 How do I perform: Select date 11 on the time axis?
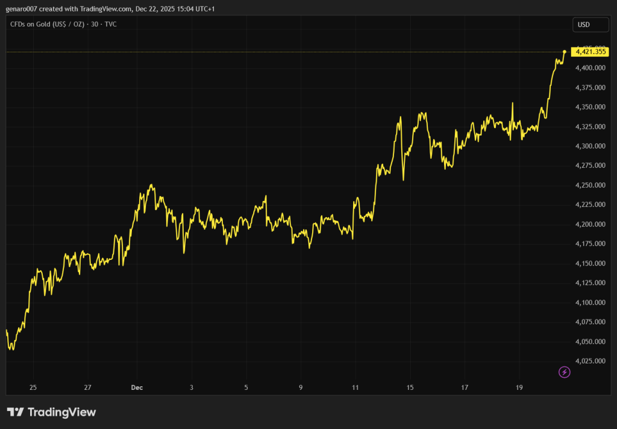(355, 387)
